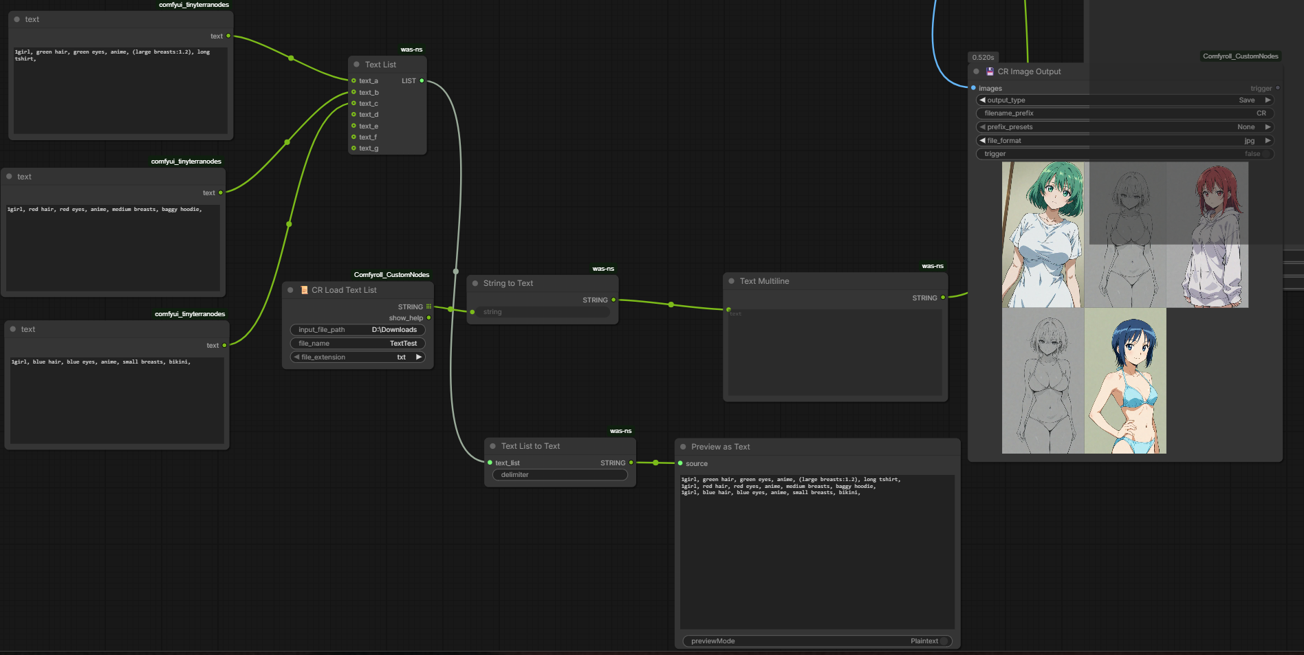
Task: Click the source input port on Preview as Text
Action: [680, 463]
